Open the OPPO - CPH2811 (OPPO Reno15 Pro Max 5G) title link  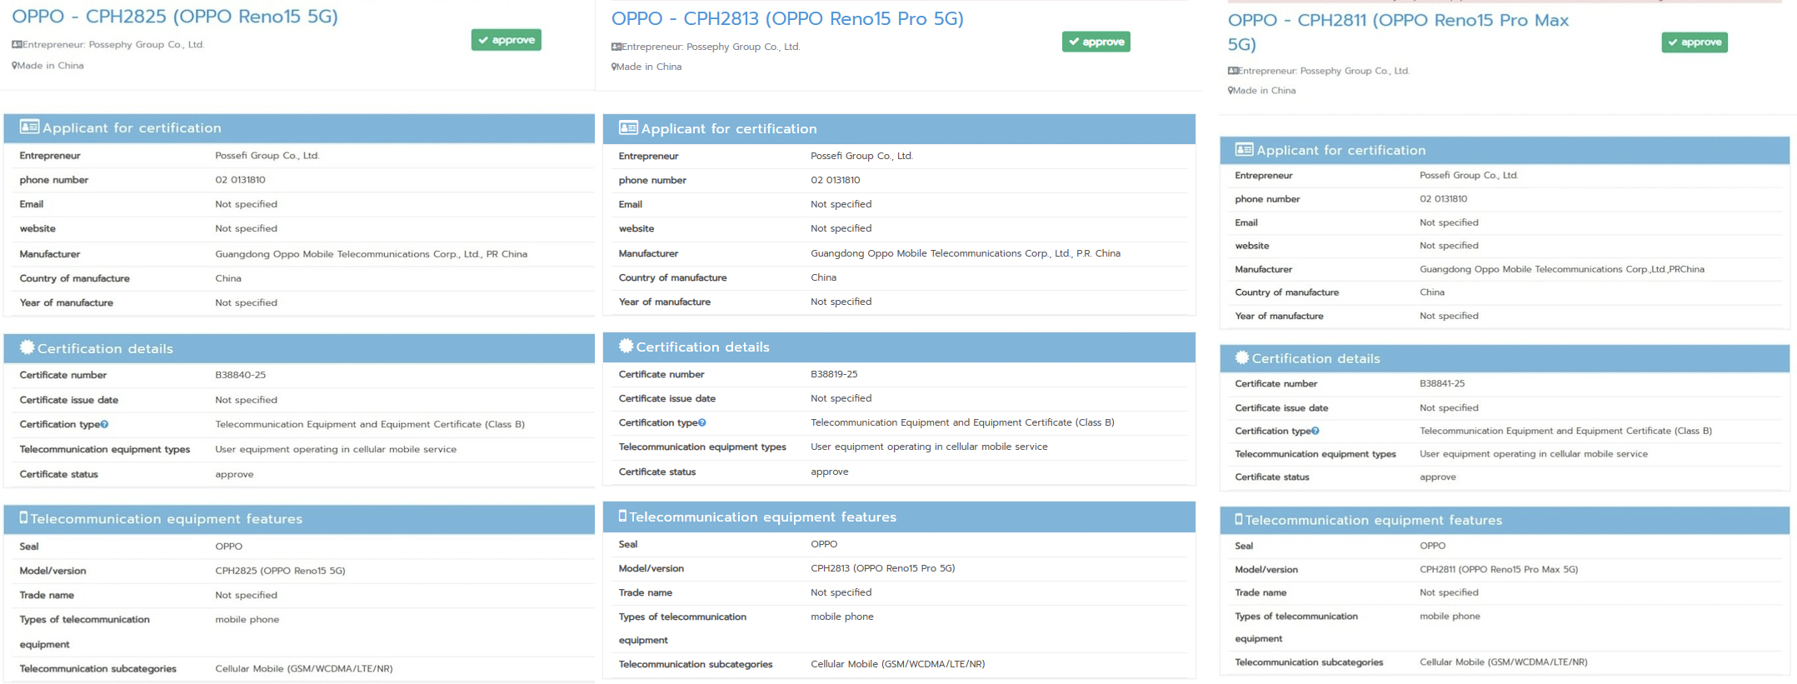[1398, 32]
